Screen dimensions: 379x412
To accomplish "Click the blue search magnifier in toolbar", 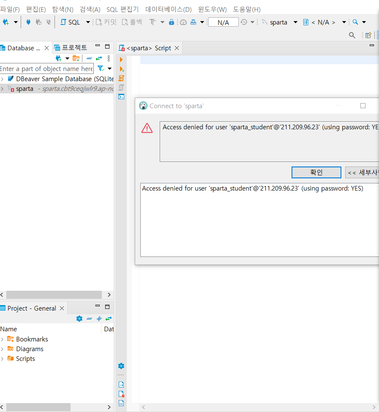I will click(x=355, y=22).
